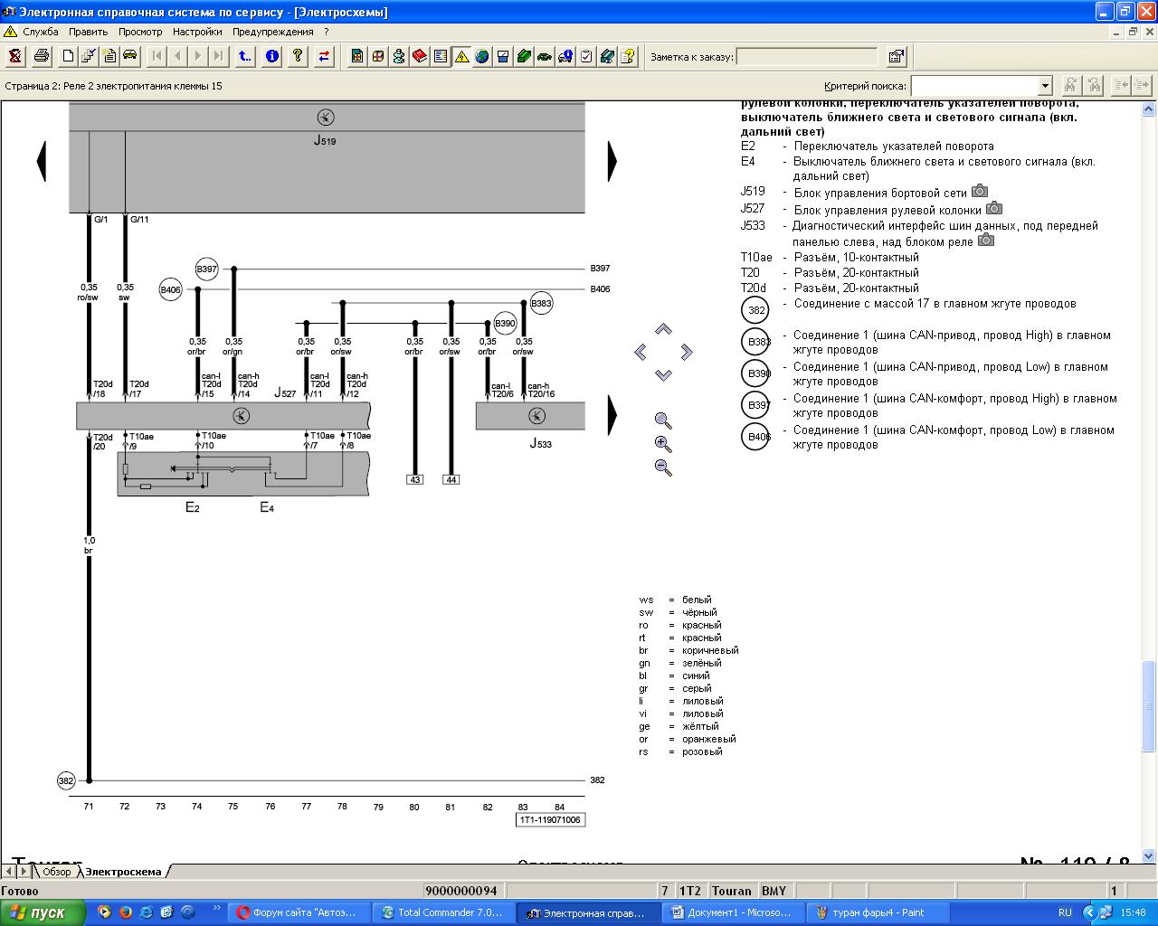Screen dimensions: 1158x926
Task: Open the пуск Start button
Action: [x=43, y=912]
